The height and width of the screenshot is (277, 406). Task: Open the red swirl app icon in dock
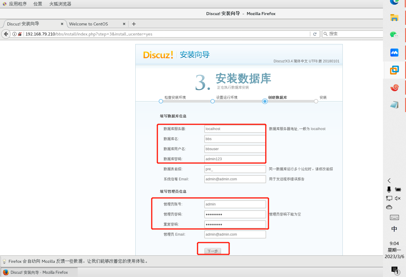pos(394,88)
